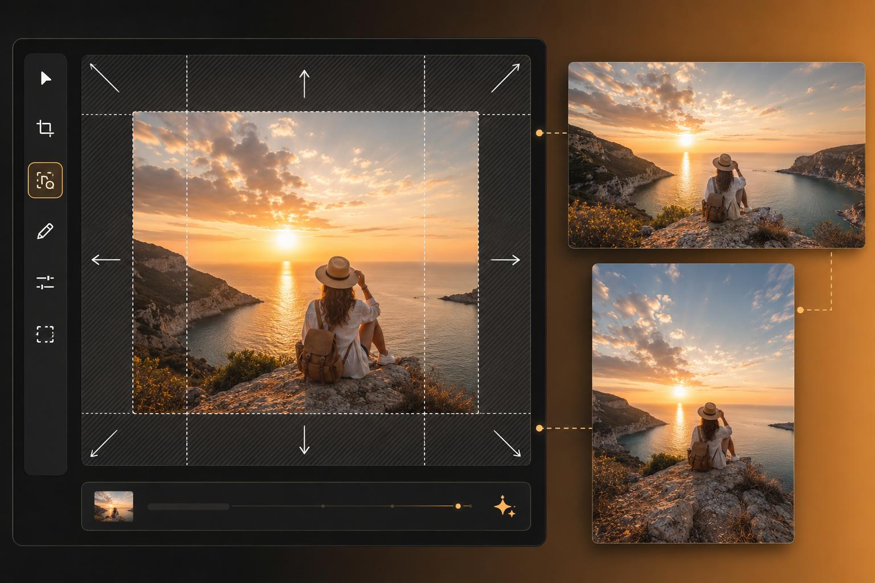Open the landscape expanded result preview
The width and height of the screenshot is (875, 583).
tap(717, 155)
